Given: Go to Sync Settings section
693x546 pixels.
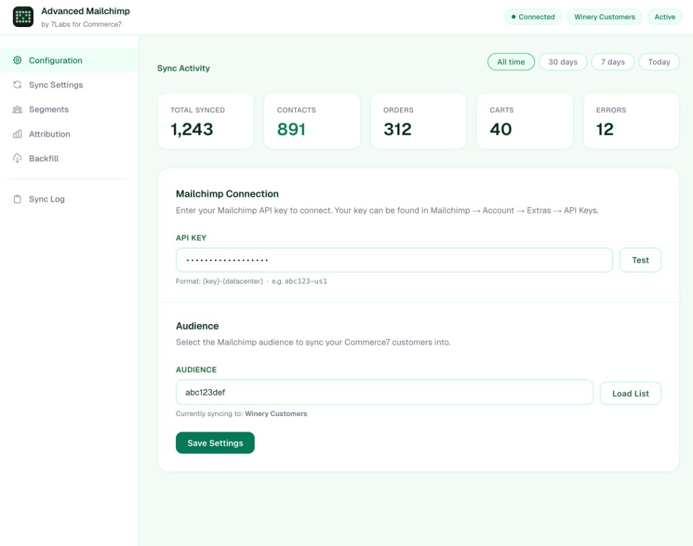Looking at the screenshot, I should point(70,85).
